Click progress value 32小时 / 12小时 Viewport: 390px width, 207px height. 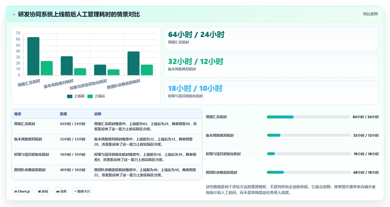[x=366, y=135]
